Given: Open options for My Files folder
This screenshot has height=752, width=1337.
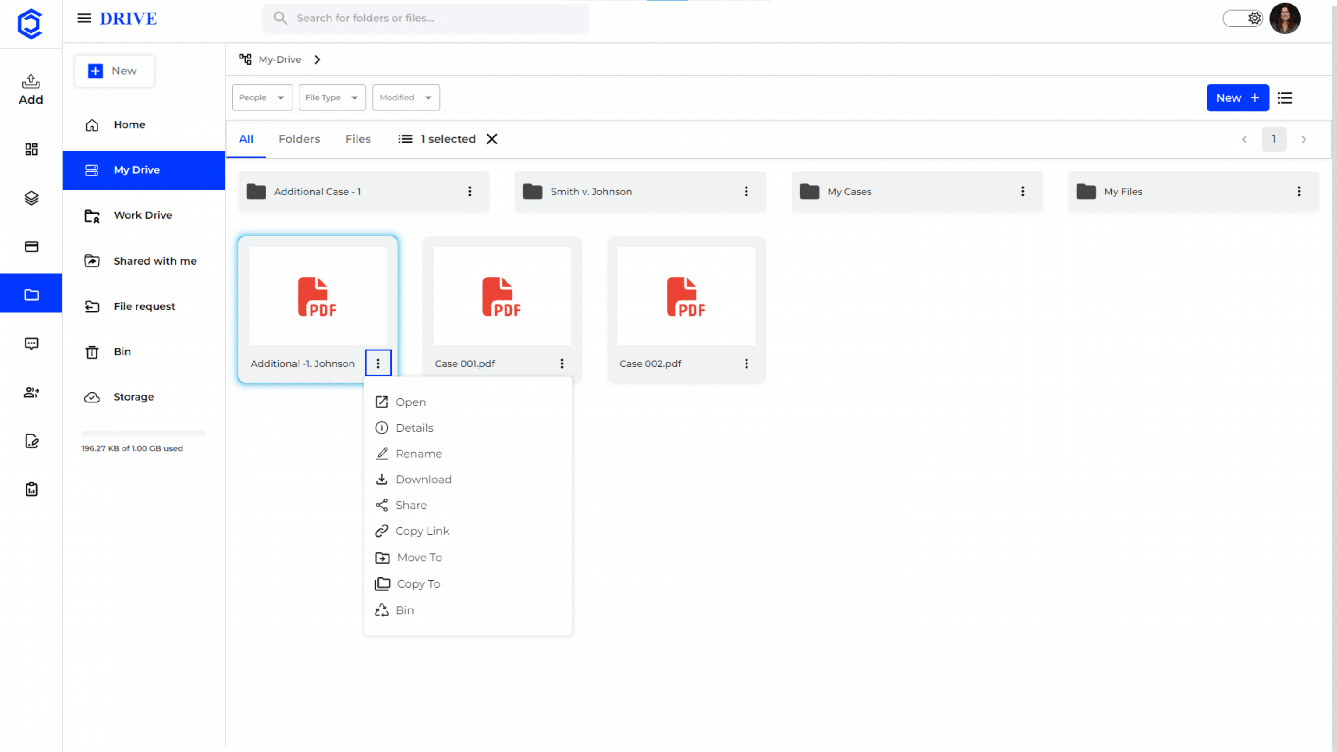Looking at the screenshot, I should (x=1300, y=192).
